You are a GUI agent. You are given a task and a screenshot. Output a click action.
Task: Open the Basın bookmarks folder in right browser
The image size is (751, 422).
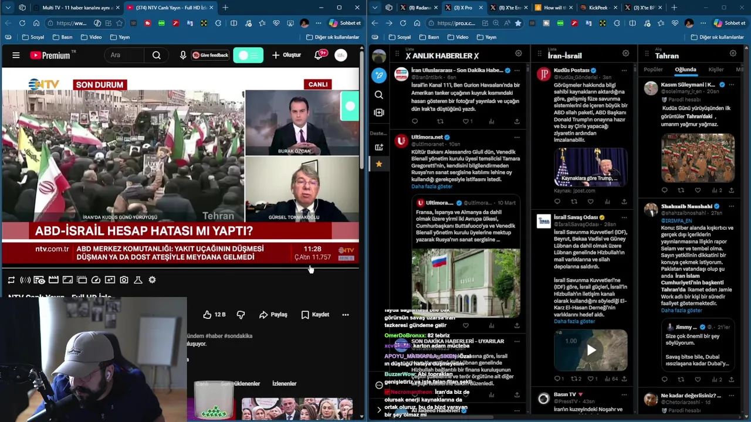click(428, 37)
